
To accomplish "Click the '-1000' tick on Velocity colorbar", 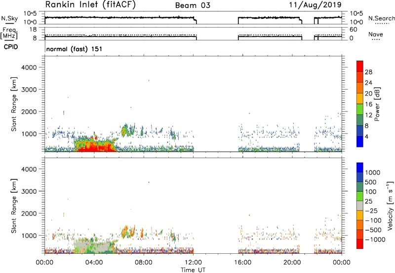I will pyautogui.click(x=375, y=239).
